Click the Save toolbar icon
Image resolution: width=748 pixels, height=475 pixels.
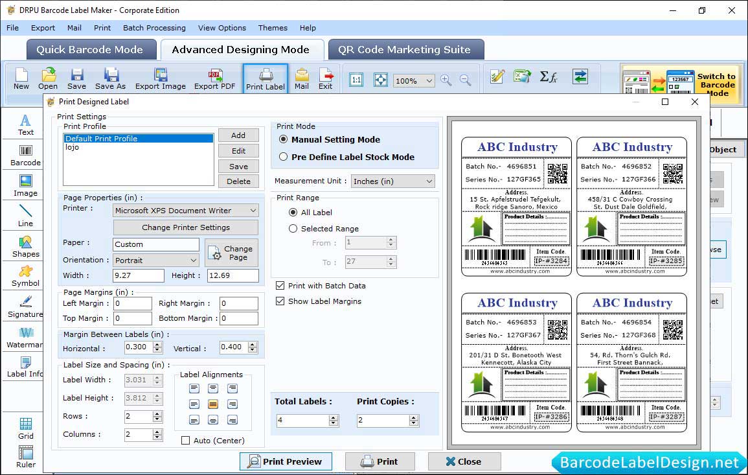76,79
